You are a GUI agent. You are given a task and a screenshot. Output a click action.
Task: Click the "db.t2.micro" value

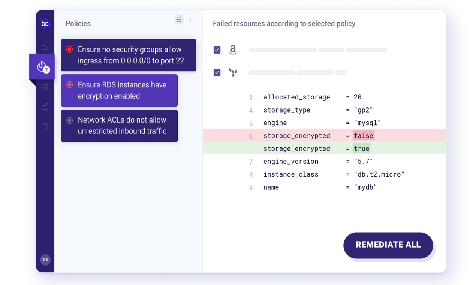[379, 174]
